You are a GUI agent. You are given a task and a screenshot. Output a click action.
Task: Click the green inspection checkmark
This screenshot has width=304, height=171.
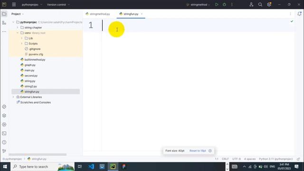pos(292,21)
